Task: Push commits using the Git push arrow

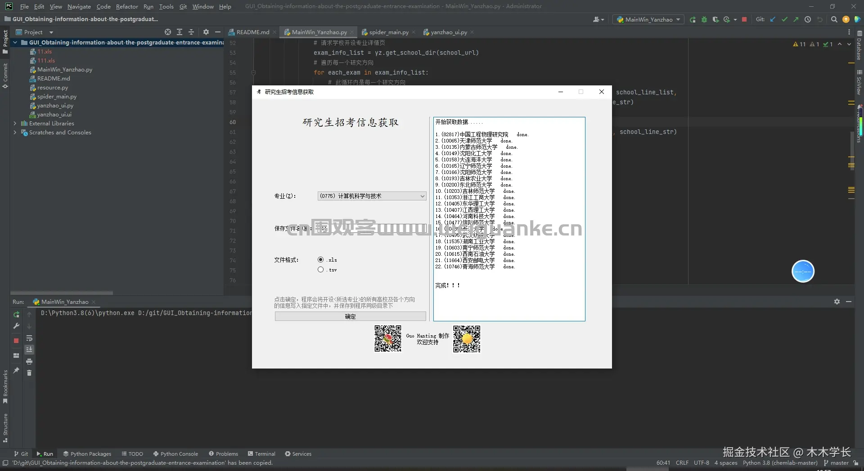Action: (796, 19)
